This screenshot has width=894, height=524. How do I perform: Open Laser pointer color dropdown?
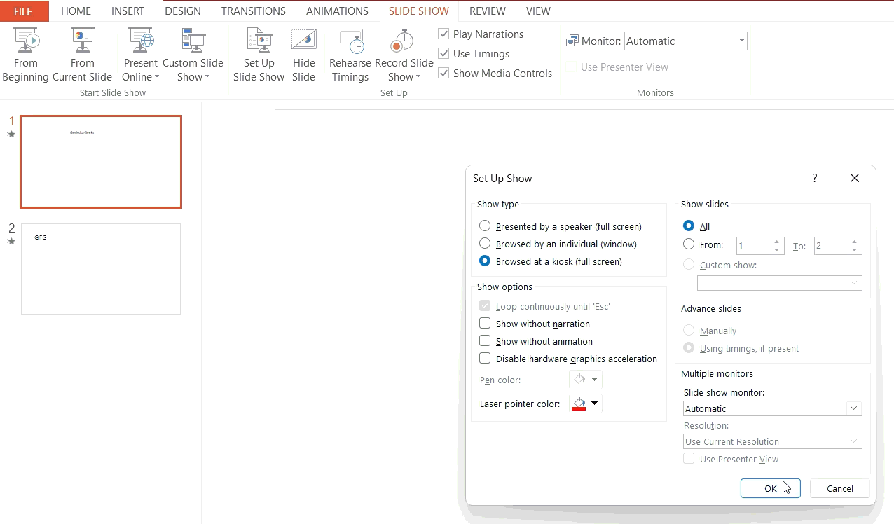(x=595, y=404)
